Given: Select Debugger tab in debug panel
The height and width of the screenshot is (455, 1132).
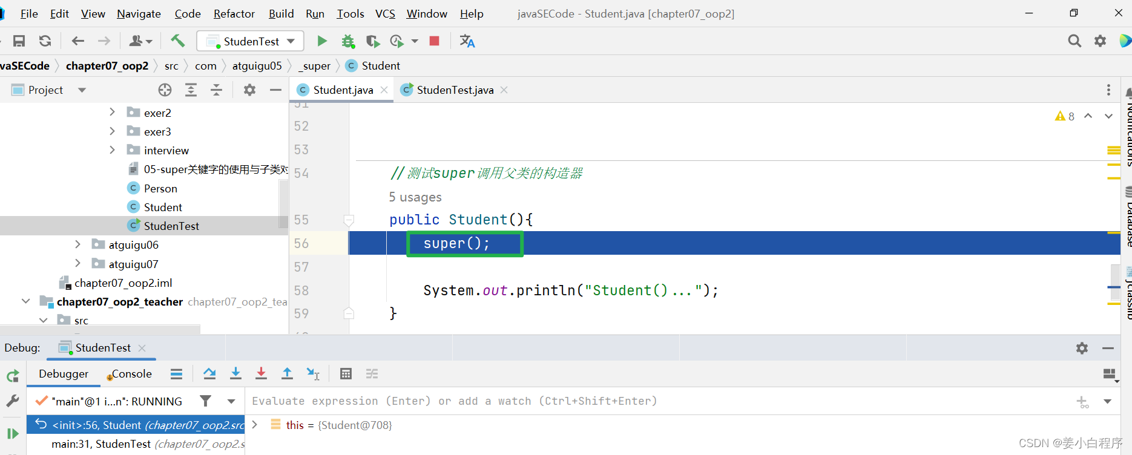Looking at the screenshot, I should [64, 374].
